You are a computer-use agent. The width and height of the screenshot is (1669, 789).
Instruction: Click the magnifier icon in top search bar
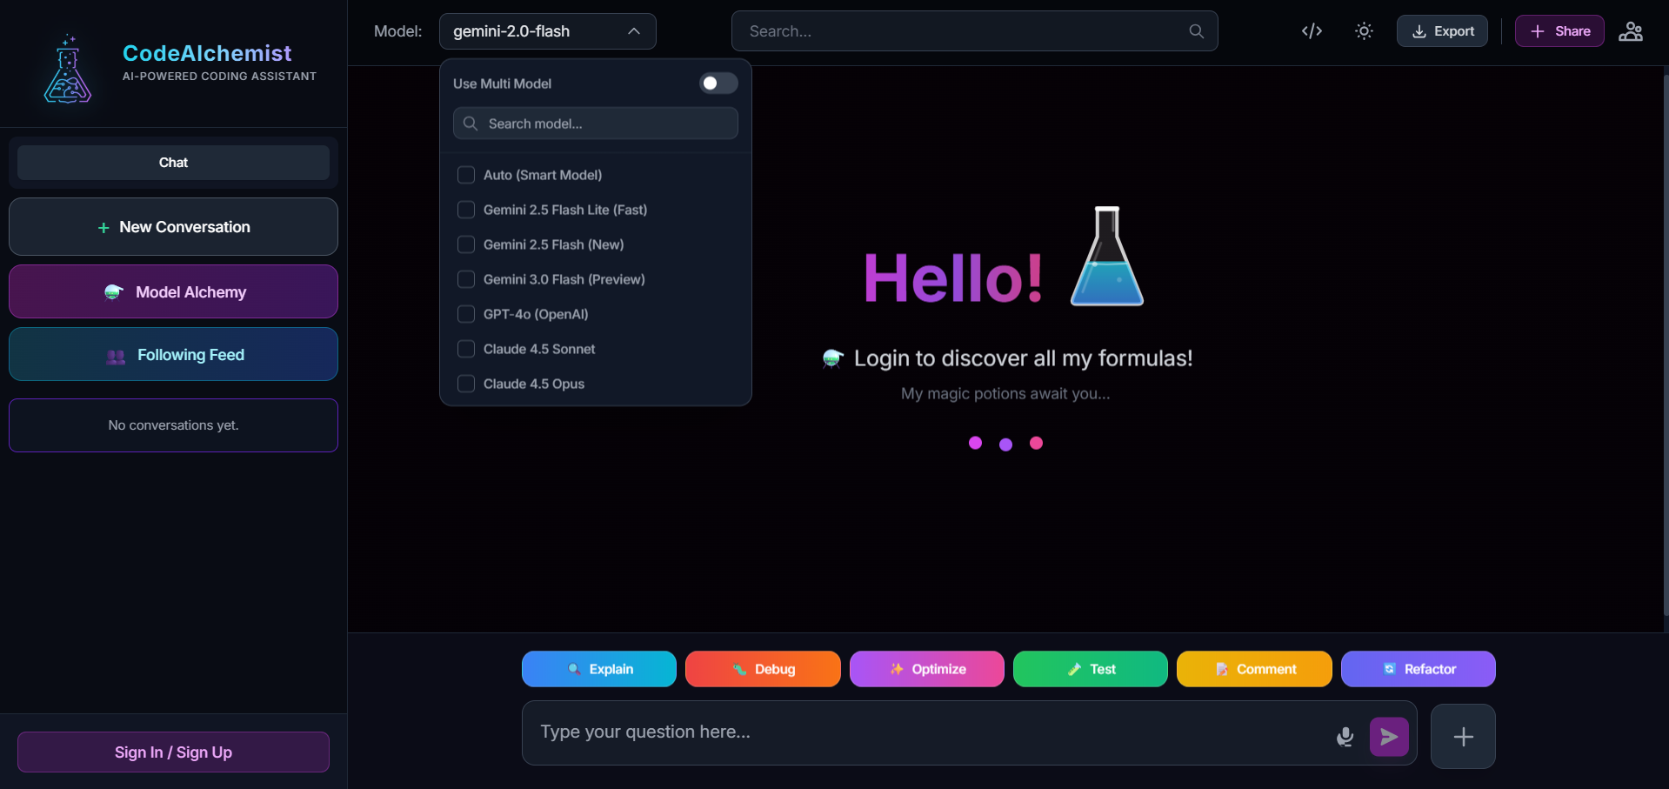tap(1196, 31)
